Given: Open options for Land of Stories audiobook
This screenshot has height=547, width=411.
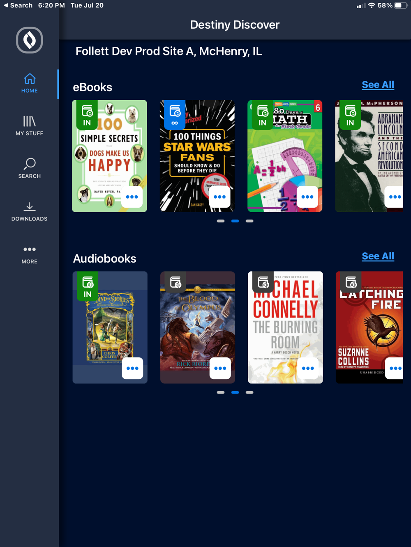Looking at the screenshot, I should pyautogui.click(x=132, y=368).
